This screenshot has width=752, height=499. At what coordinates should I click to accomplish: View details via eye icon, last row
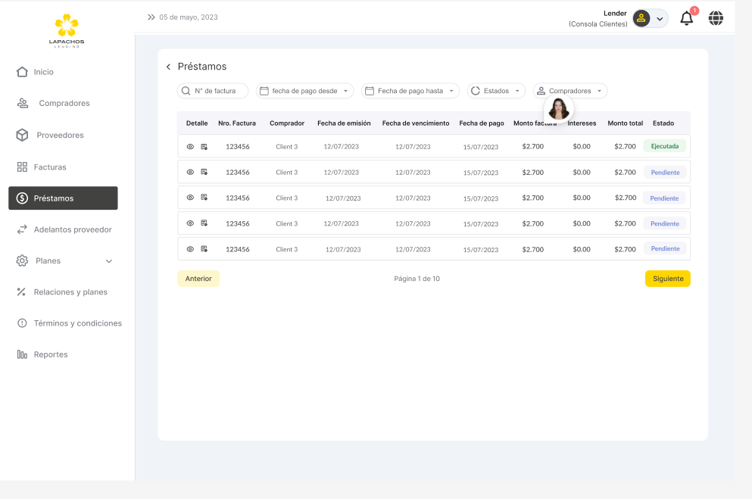point(190,249)
